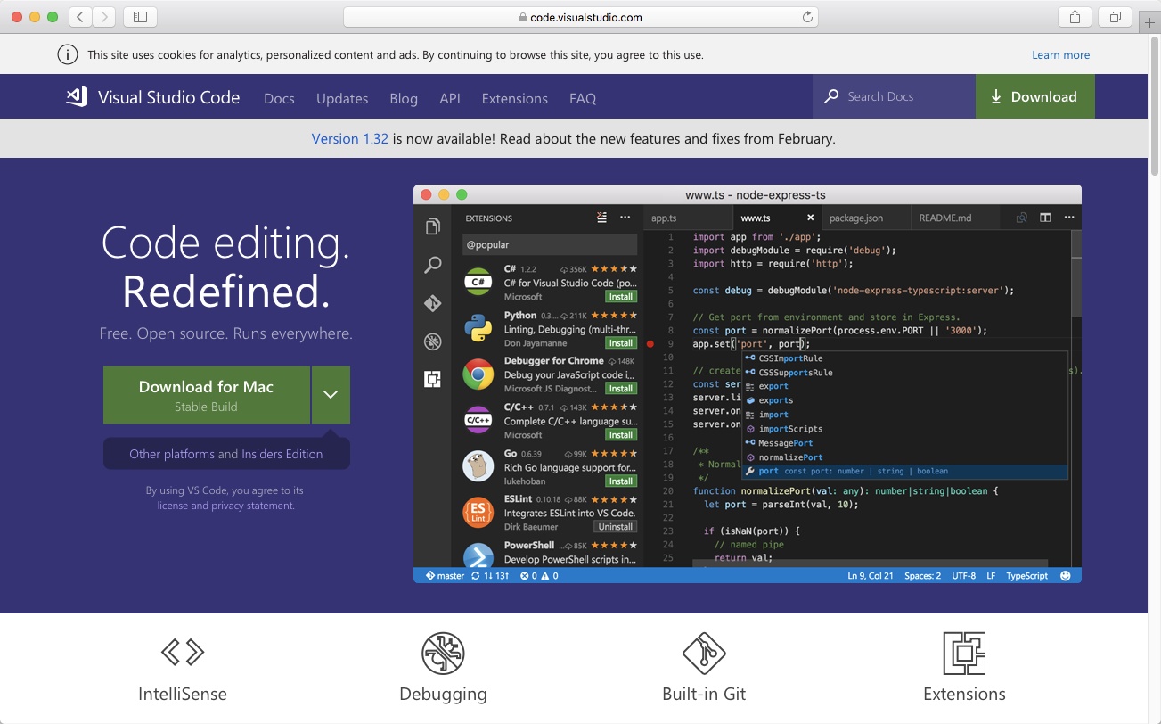Click the Learn more cookies link
Viewport: 1161px width, 724px height.
click(1060, 54)
